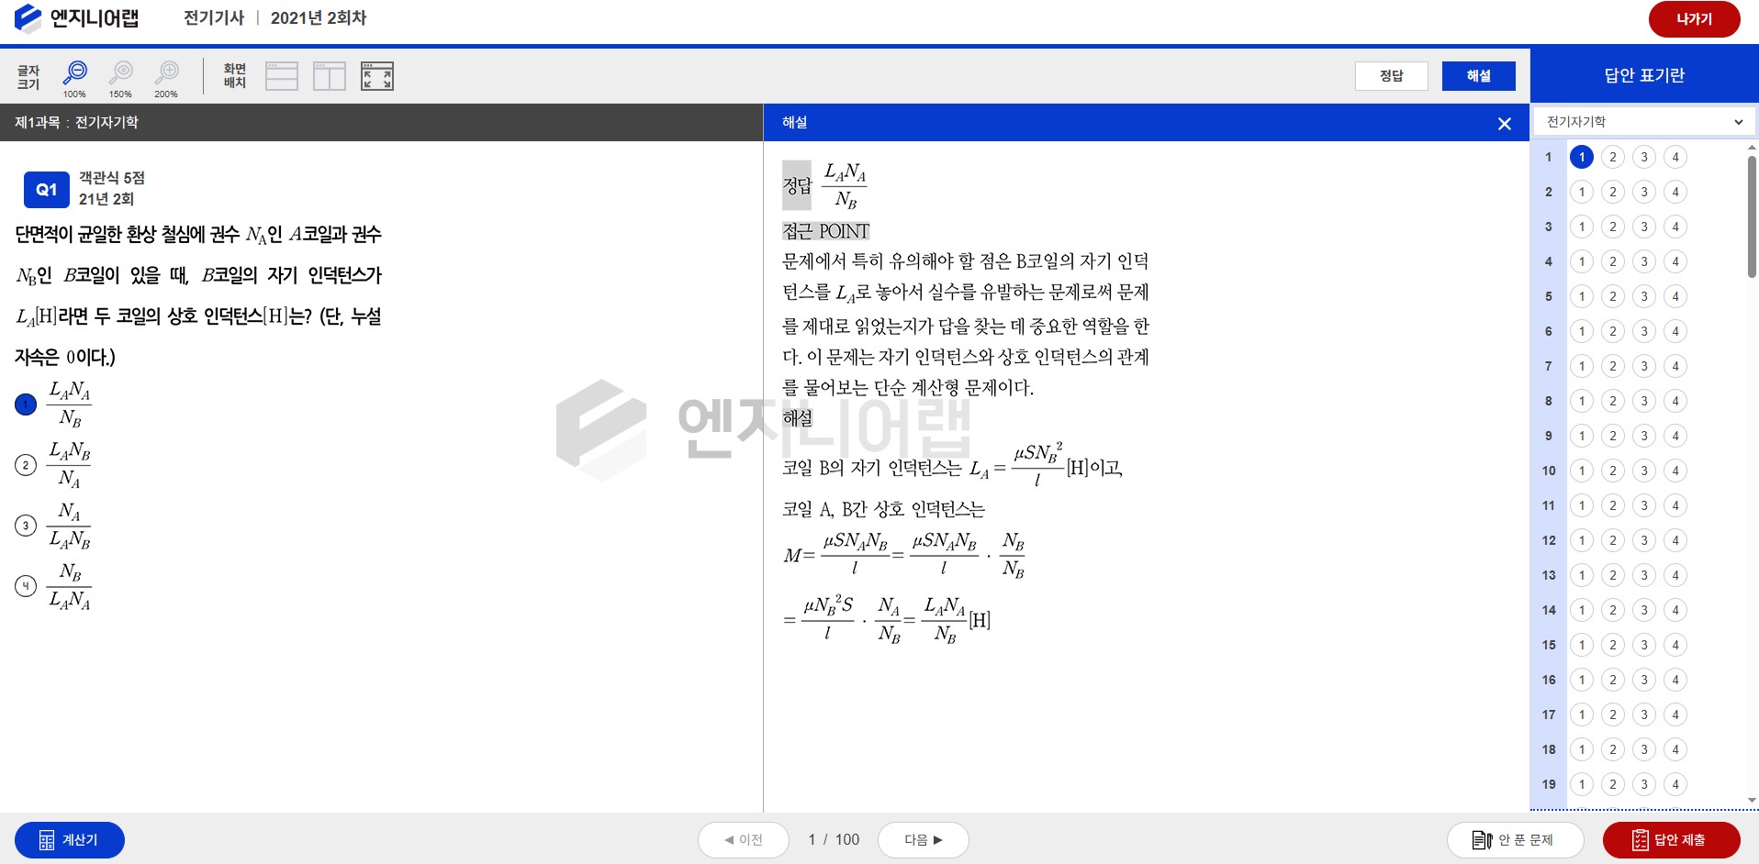Screen dimensions: 1759x864
Task: Set font size to 200% zoom
Action: click(x=166, y=79)
